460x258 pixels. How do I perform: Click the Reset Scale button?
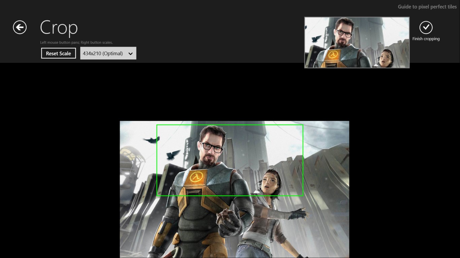tap(58, 53)
